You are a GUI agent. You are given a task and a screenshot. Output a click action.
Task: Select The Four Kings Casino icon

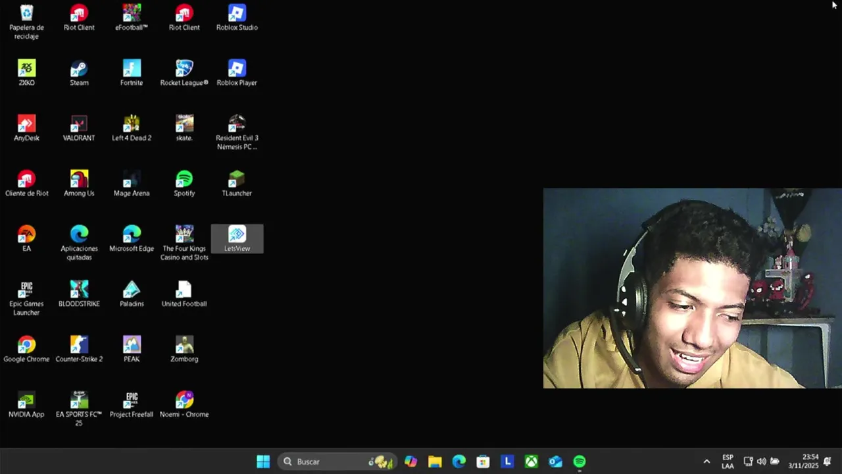point(184,243)
